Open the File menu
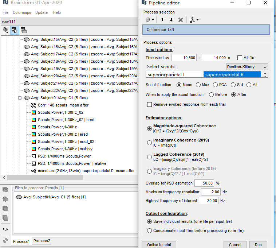The image size is (276, 248). (5, 12)
